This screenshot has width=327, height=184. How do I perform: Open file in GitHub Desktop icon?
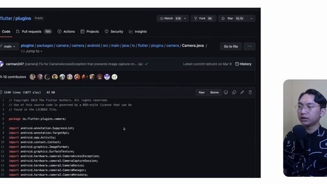[x=226, y=92]
